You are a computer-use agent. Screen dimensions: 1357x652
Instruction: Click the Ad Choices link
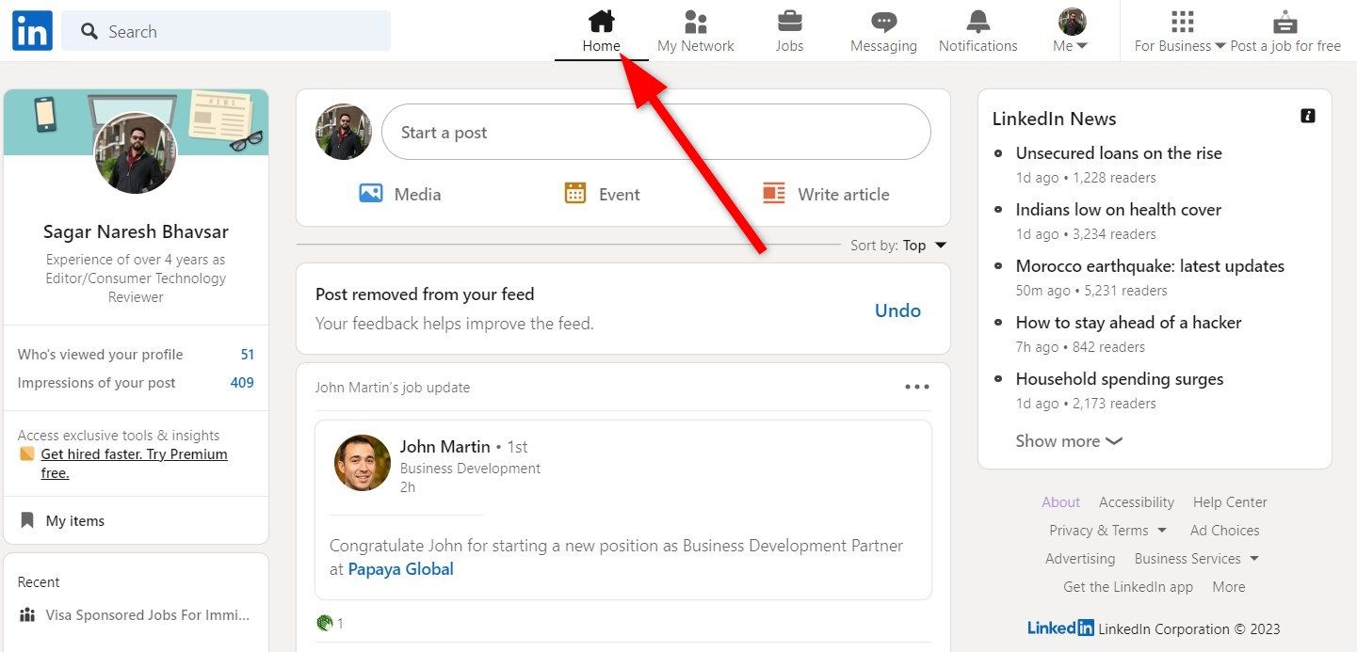coord(1224,531)
